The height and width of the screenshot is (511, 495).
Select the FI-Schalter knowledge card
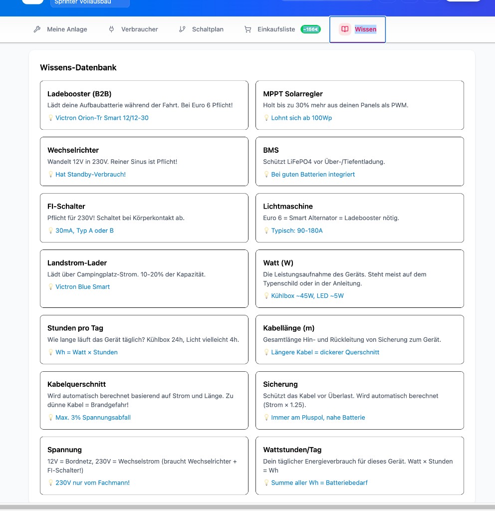tap(144, 218)
